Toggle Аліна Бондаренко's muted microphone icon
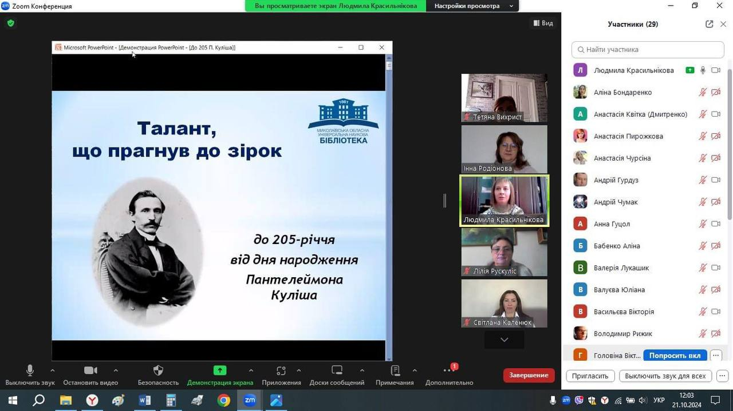The height and width of the screenshot is (411, 733). (703, 92)
